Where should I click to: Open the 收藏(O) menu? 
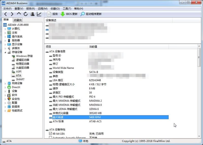[55, 9]
